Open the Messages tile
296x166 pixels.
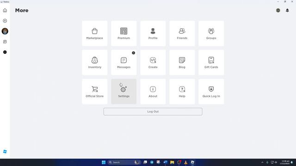124,63
